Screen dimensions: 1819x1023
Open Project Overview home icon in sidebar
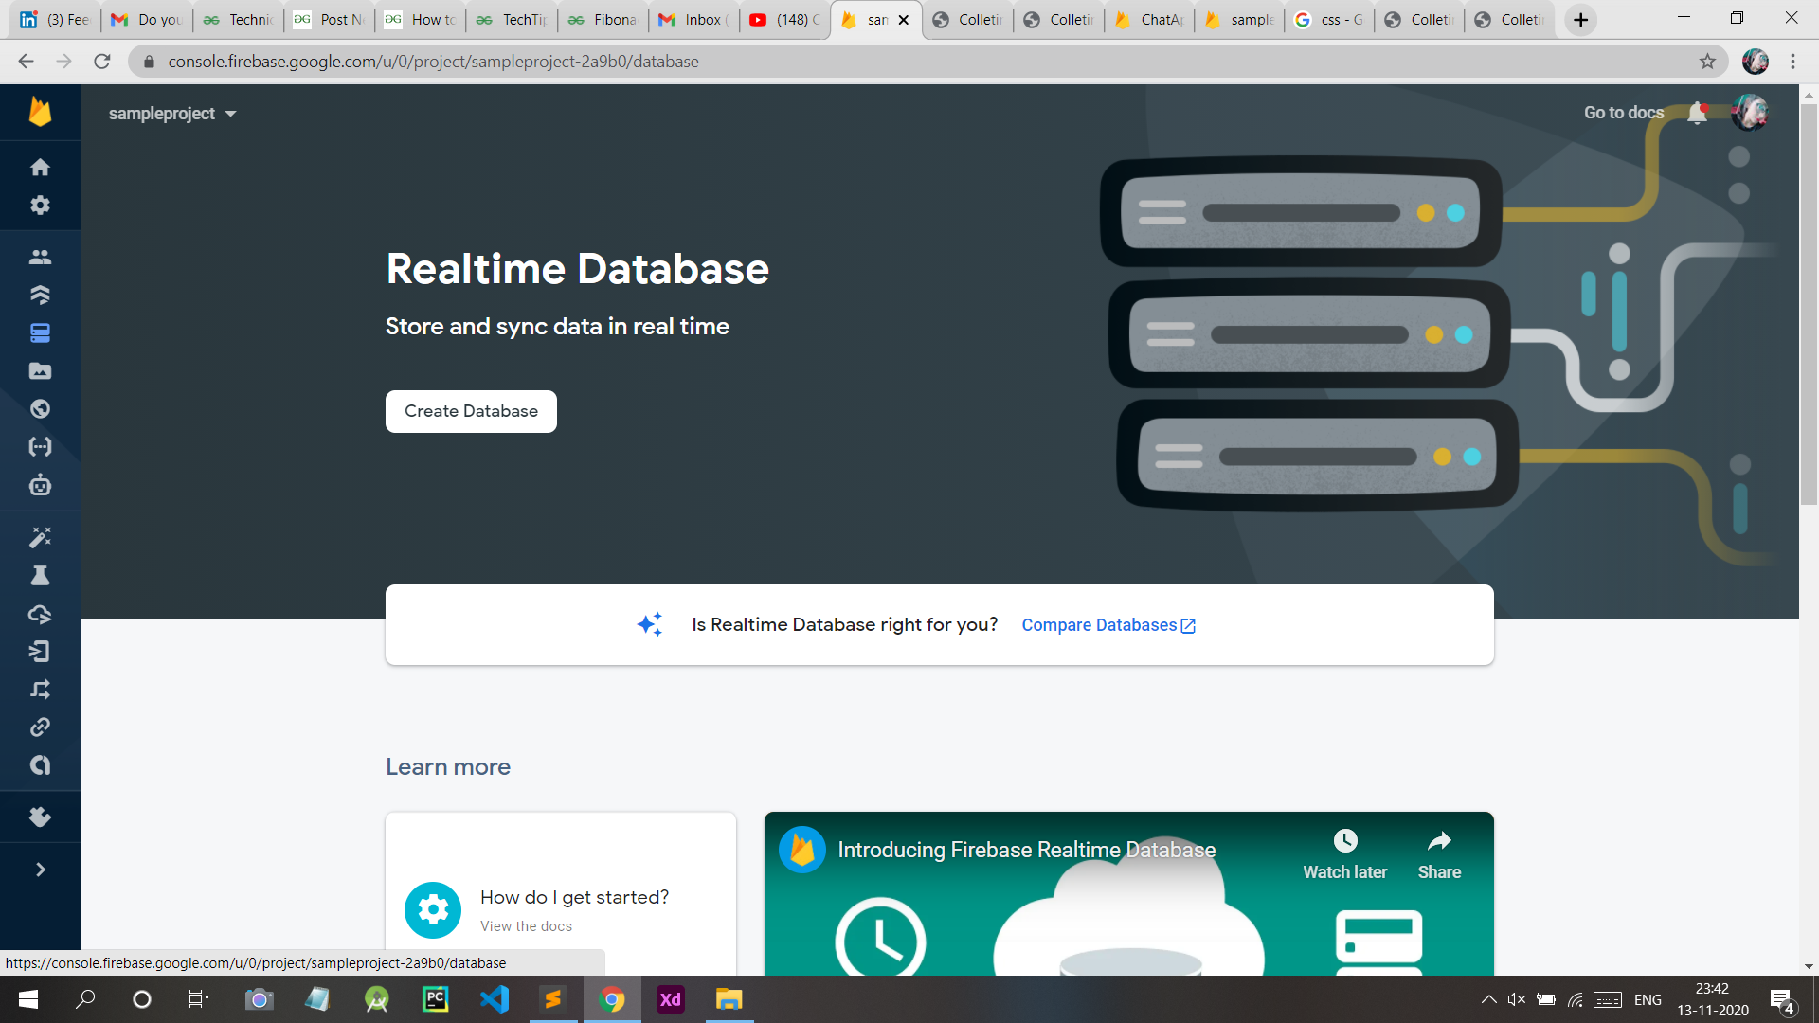coord(40,168)
